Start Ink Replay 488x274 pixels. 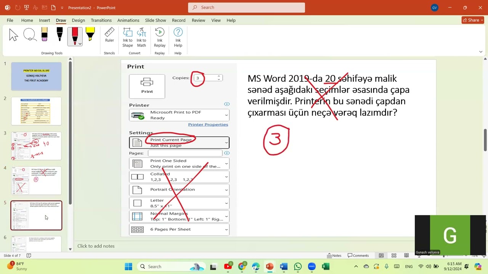[x=160, y=37]
